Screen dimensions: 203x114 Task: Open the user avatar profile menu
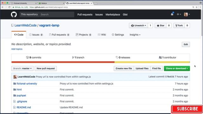click(x=187, y=14)
